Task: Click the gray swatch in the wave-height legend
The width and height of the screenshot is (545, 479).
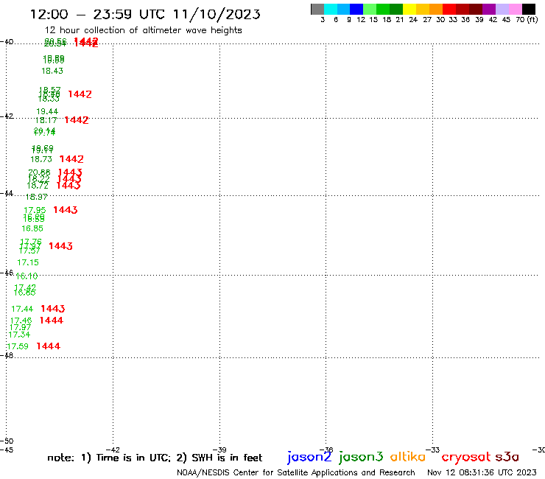Action: (317, 9)
